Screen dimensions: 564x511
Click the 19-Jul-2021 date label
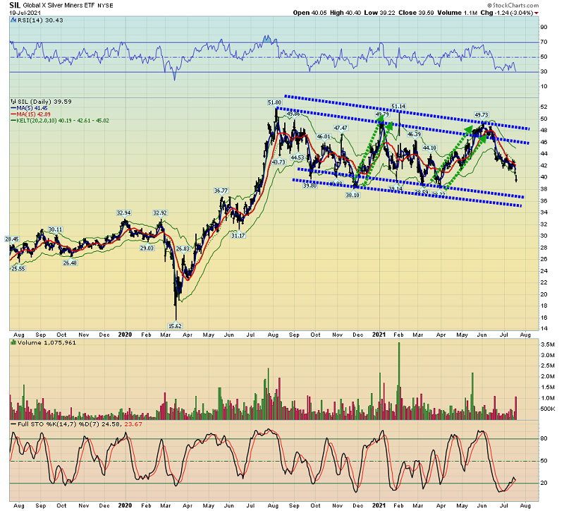click(x=20, y=11)
